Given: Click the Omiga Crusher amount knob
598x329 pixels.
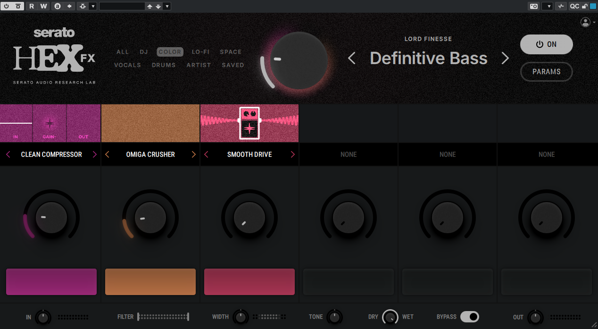Looking at the screenshot, I should (150, 218).
